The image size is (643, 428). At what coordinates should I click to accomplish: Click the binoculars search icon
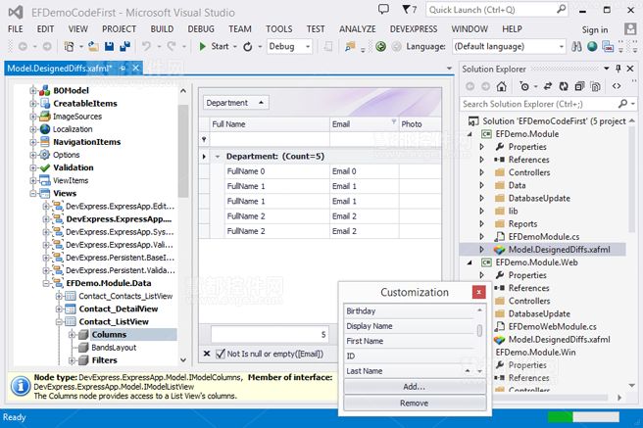pos(576,47)
